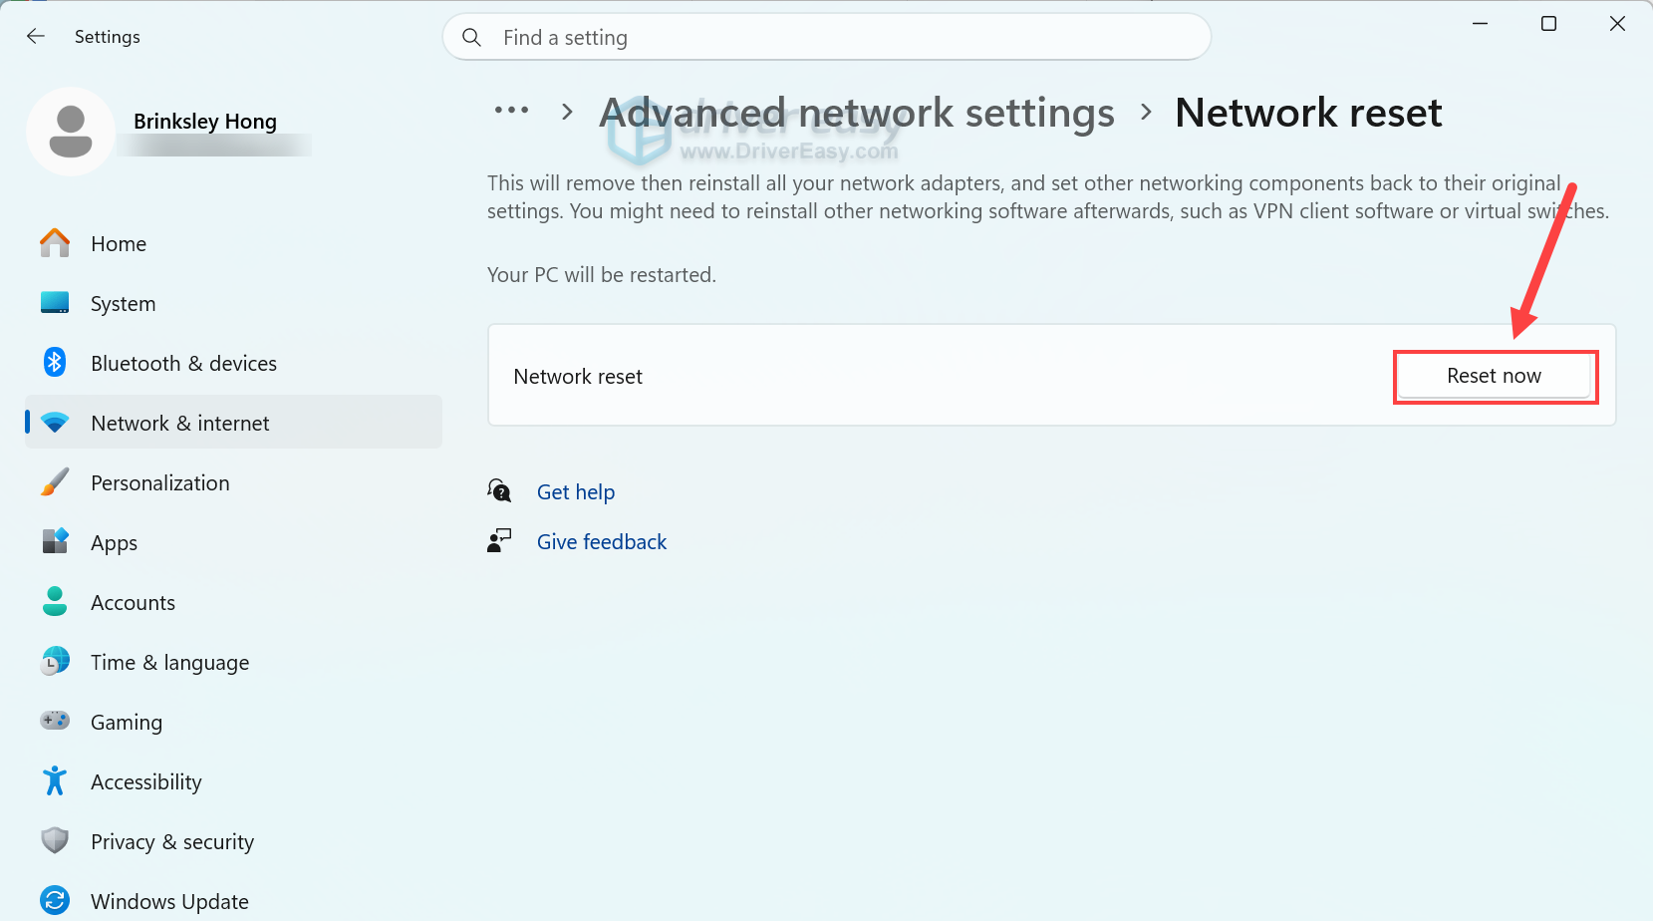Click the Gaming controller icon
Image resolution: width=1653 pixels, height=921 pixels.
pos(55,720)
